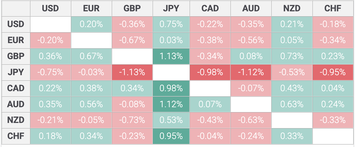Click the 1.13% GBP/JPY cell
The image size is (355, 147).
171,56
